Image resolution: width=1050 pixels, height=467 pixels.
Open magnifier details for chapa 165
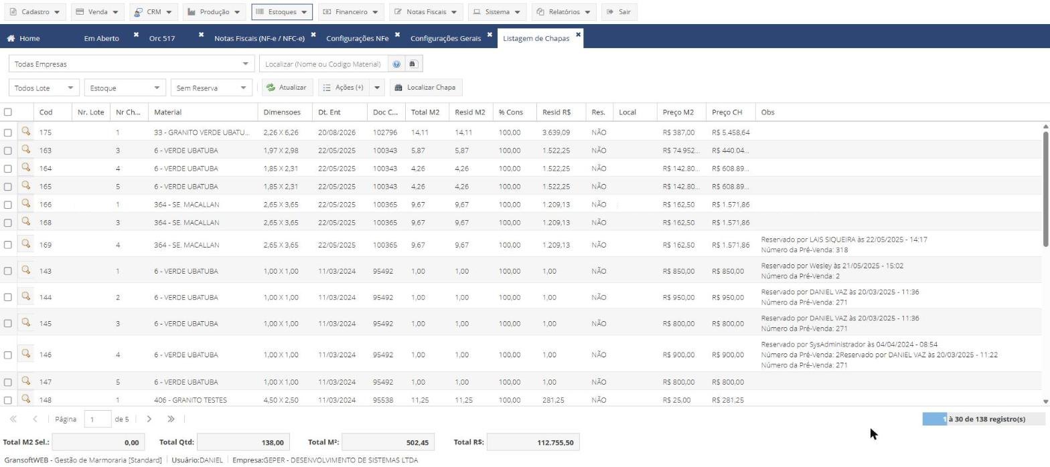pos(25,186)
